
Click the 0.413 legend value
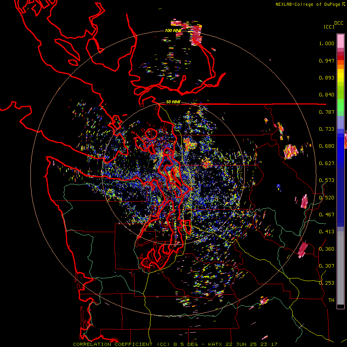click(327, 232)
